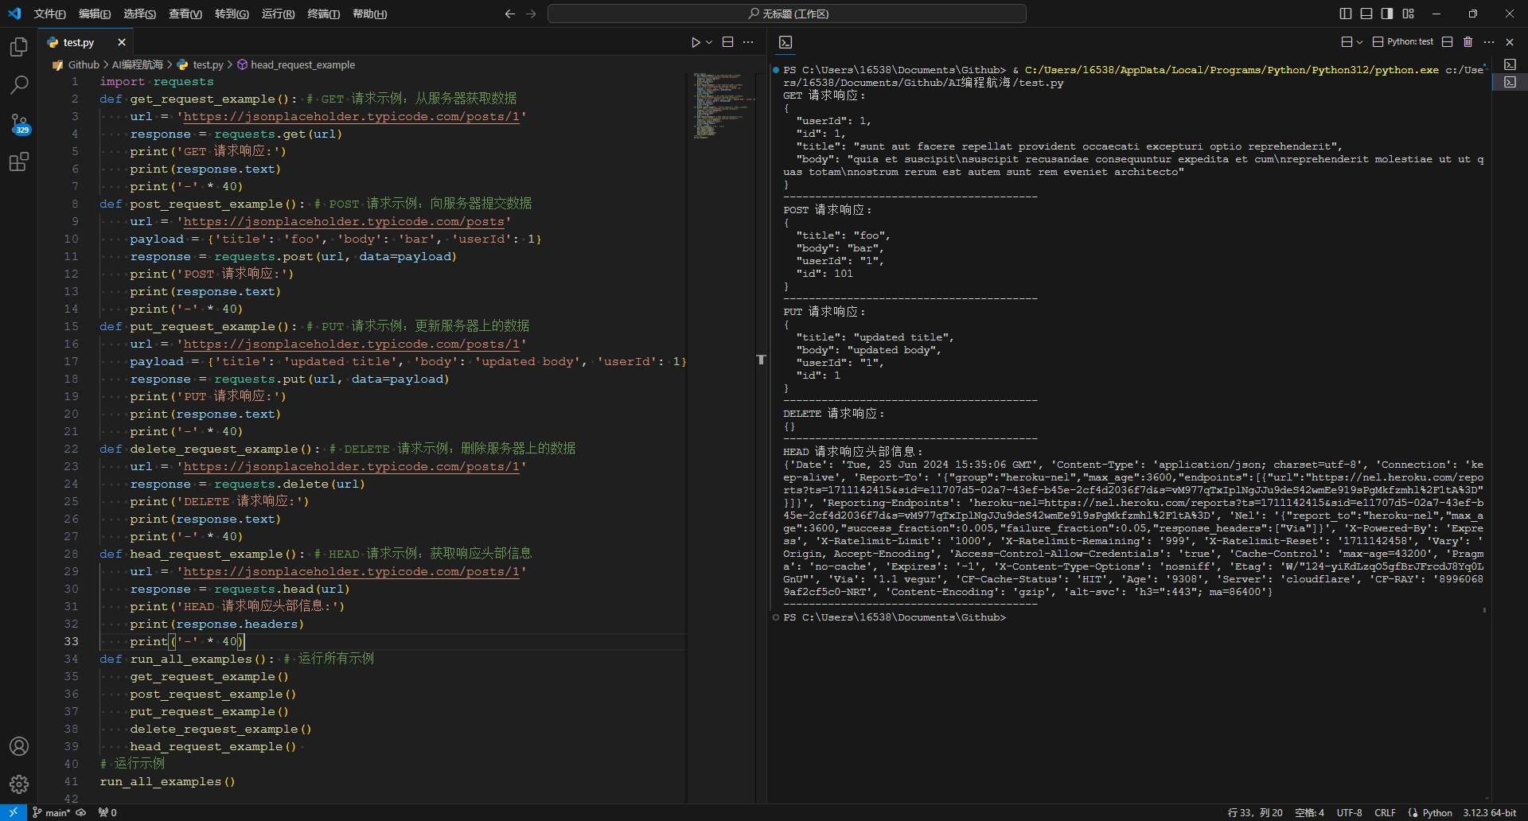This screenshot has width=1528, height=821.
Task: Toggle the Primary Side Bar
Action: pos(1346,14)
